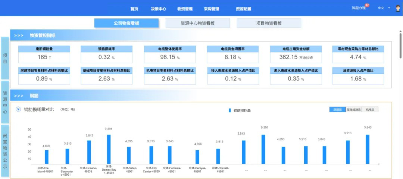Open the 首页 menu
Viewport: 403px width, 179px height.
click(134, 9)
